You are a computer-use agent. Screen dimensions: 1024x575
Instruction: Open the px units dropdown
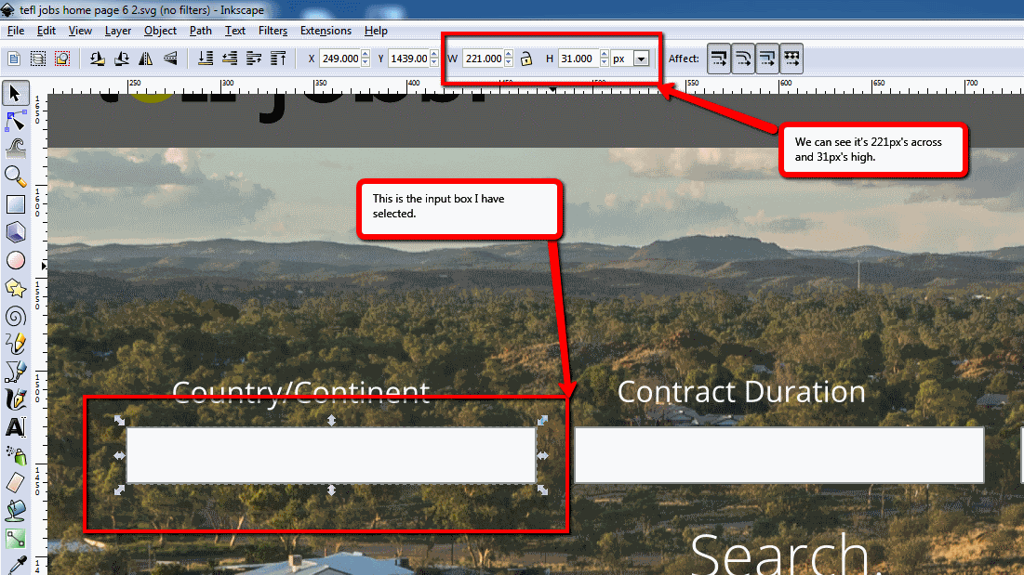(x=643, y=58)
